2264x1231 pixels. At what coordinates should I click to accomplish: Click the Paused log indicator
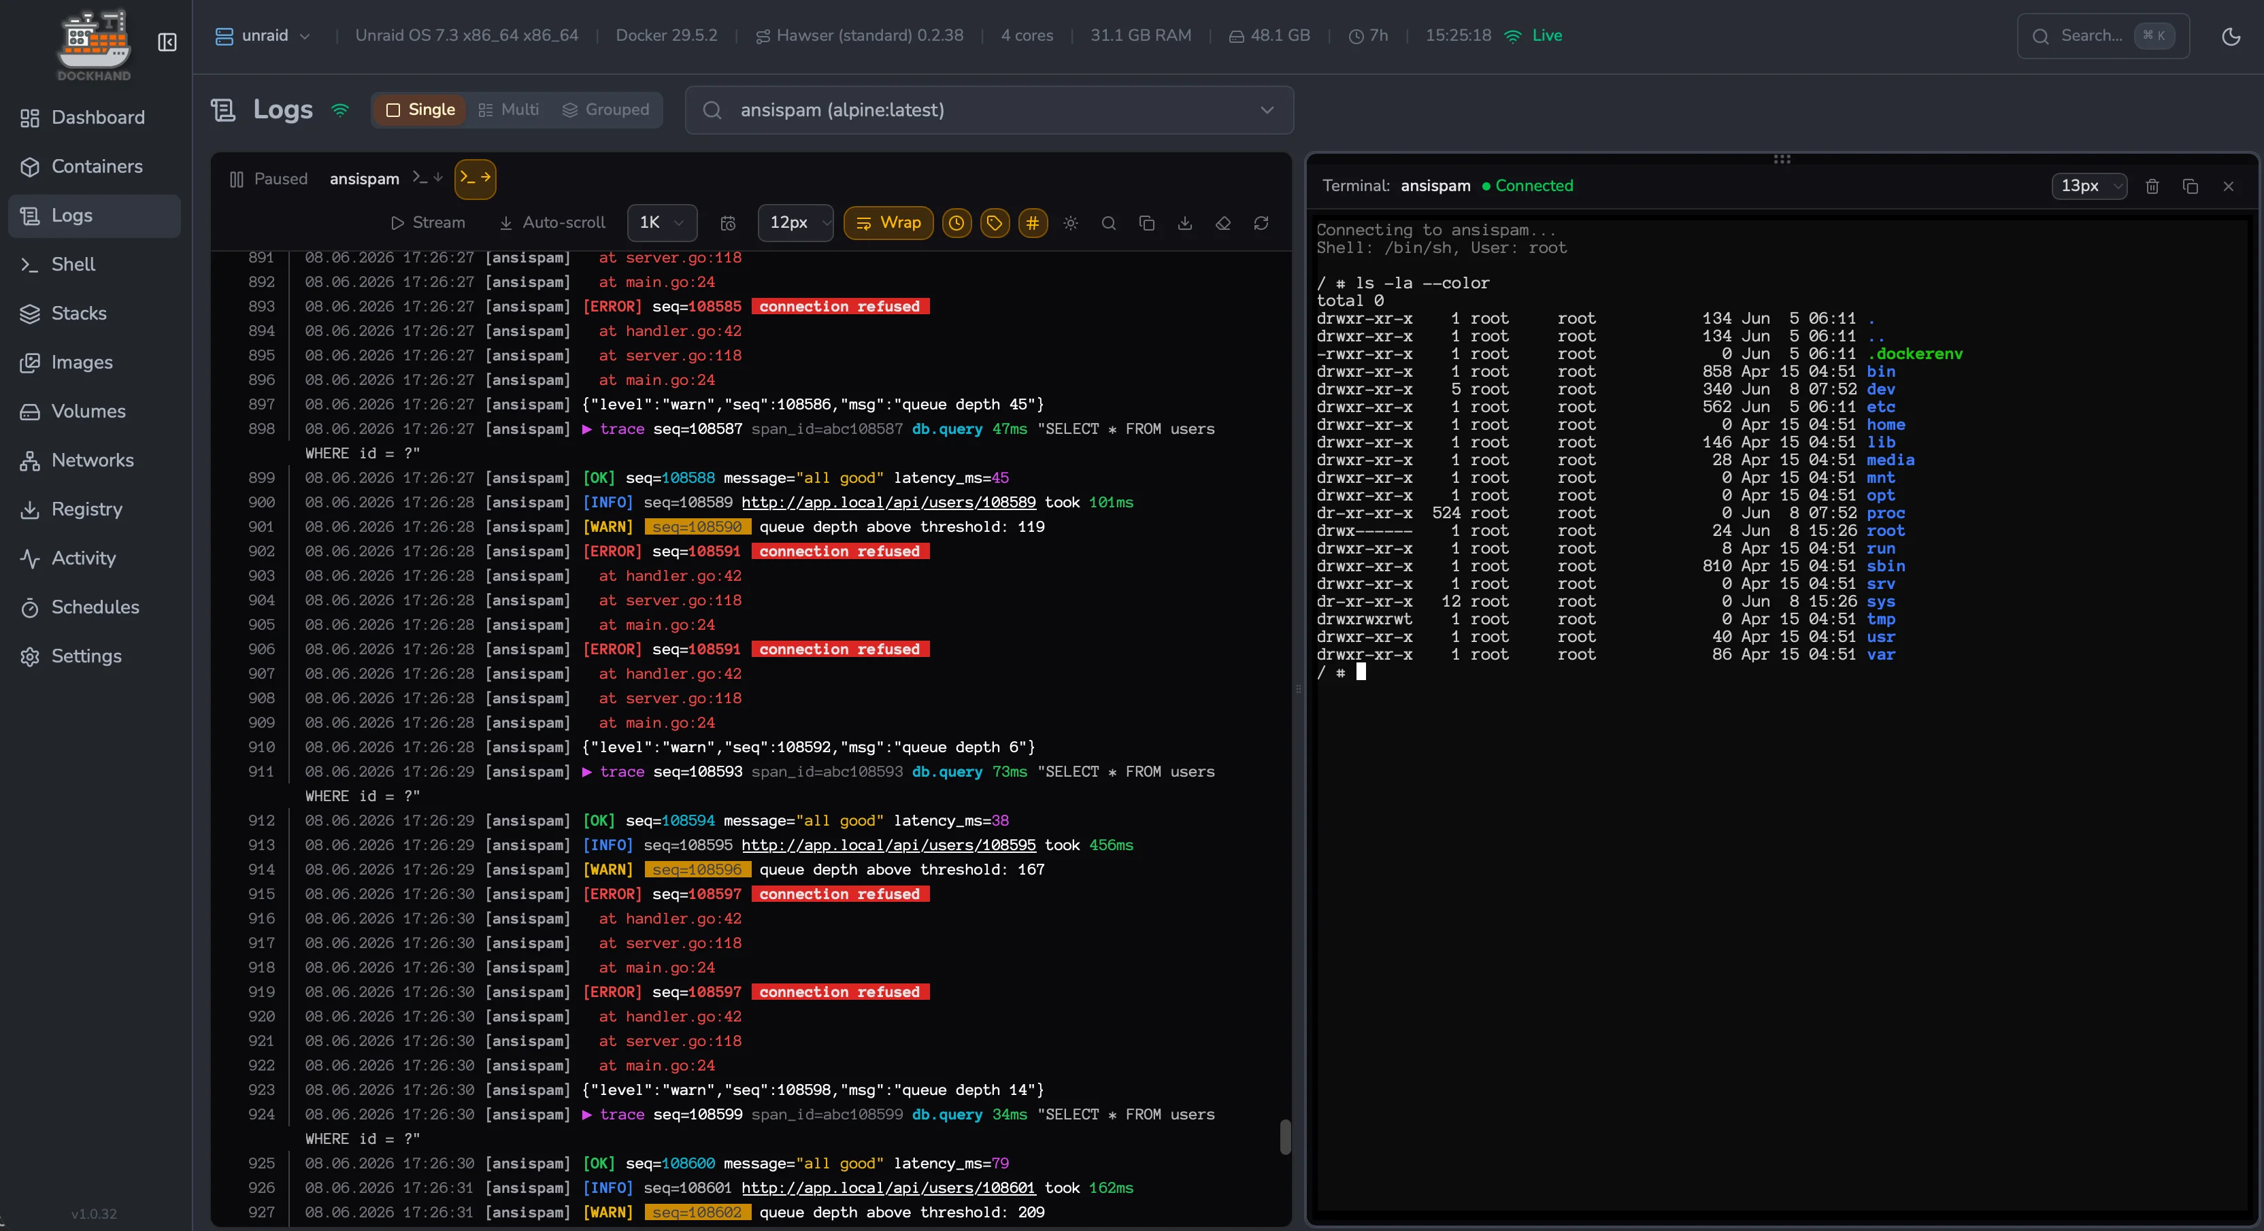tap(269, 180)
